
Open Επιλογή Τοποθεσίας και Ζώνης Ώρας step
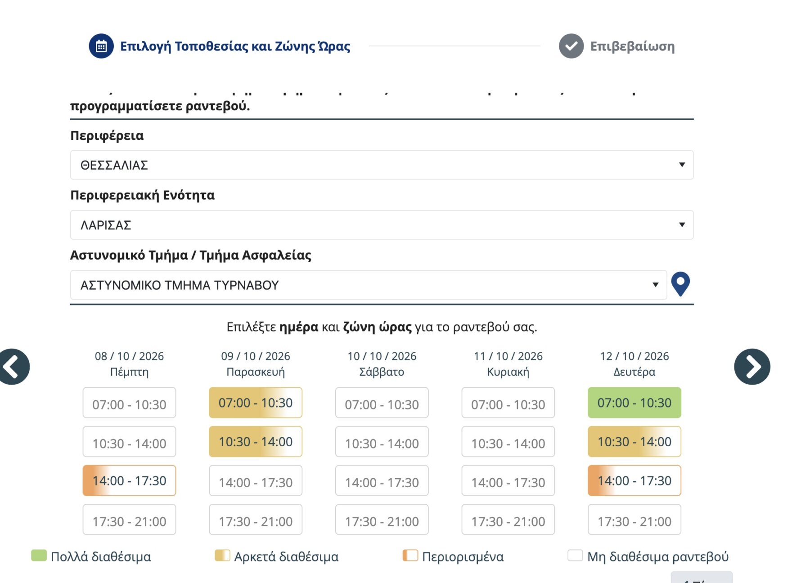pos(235,46)
